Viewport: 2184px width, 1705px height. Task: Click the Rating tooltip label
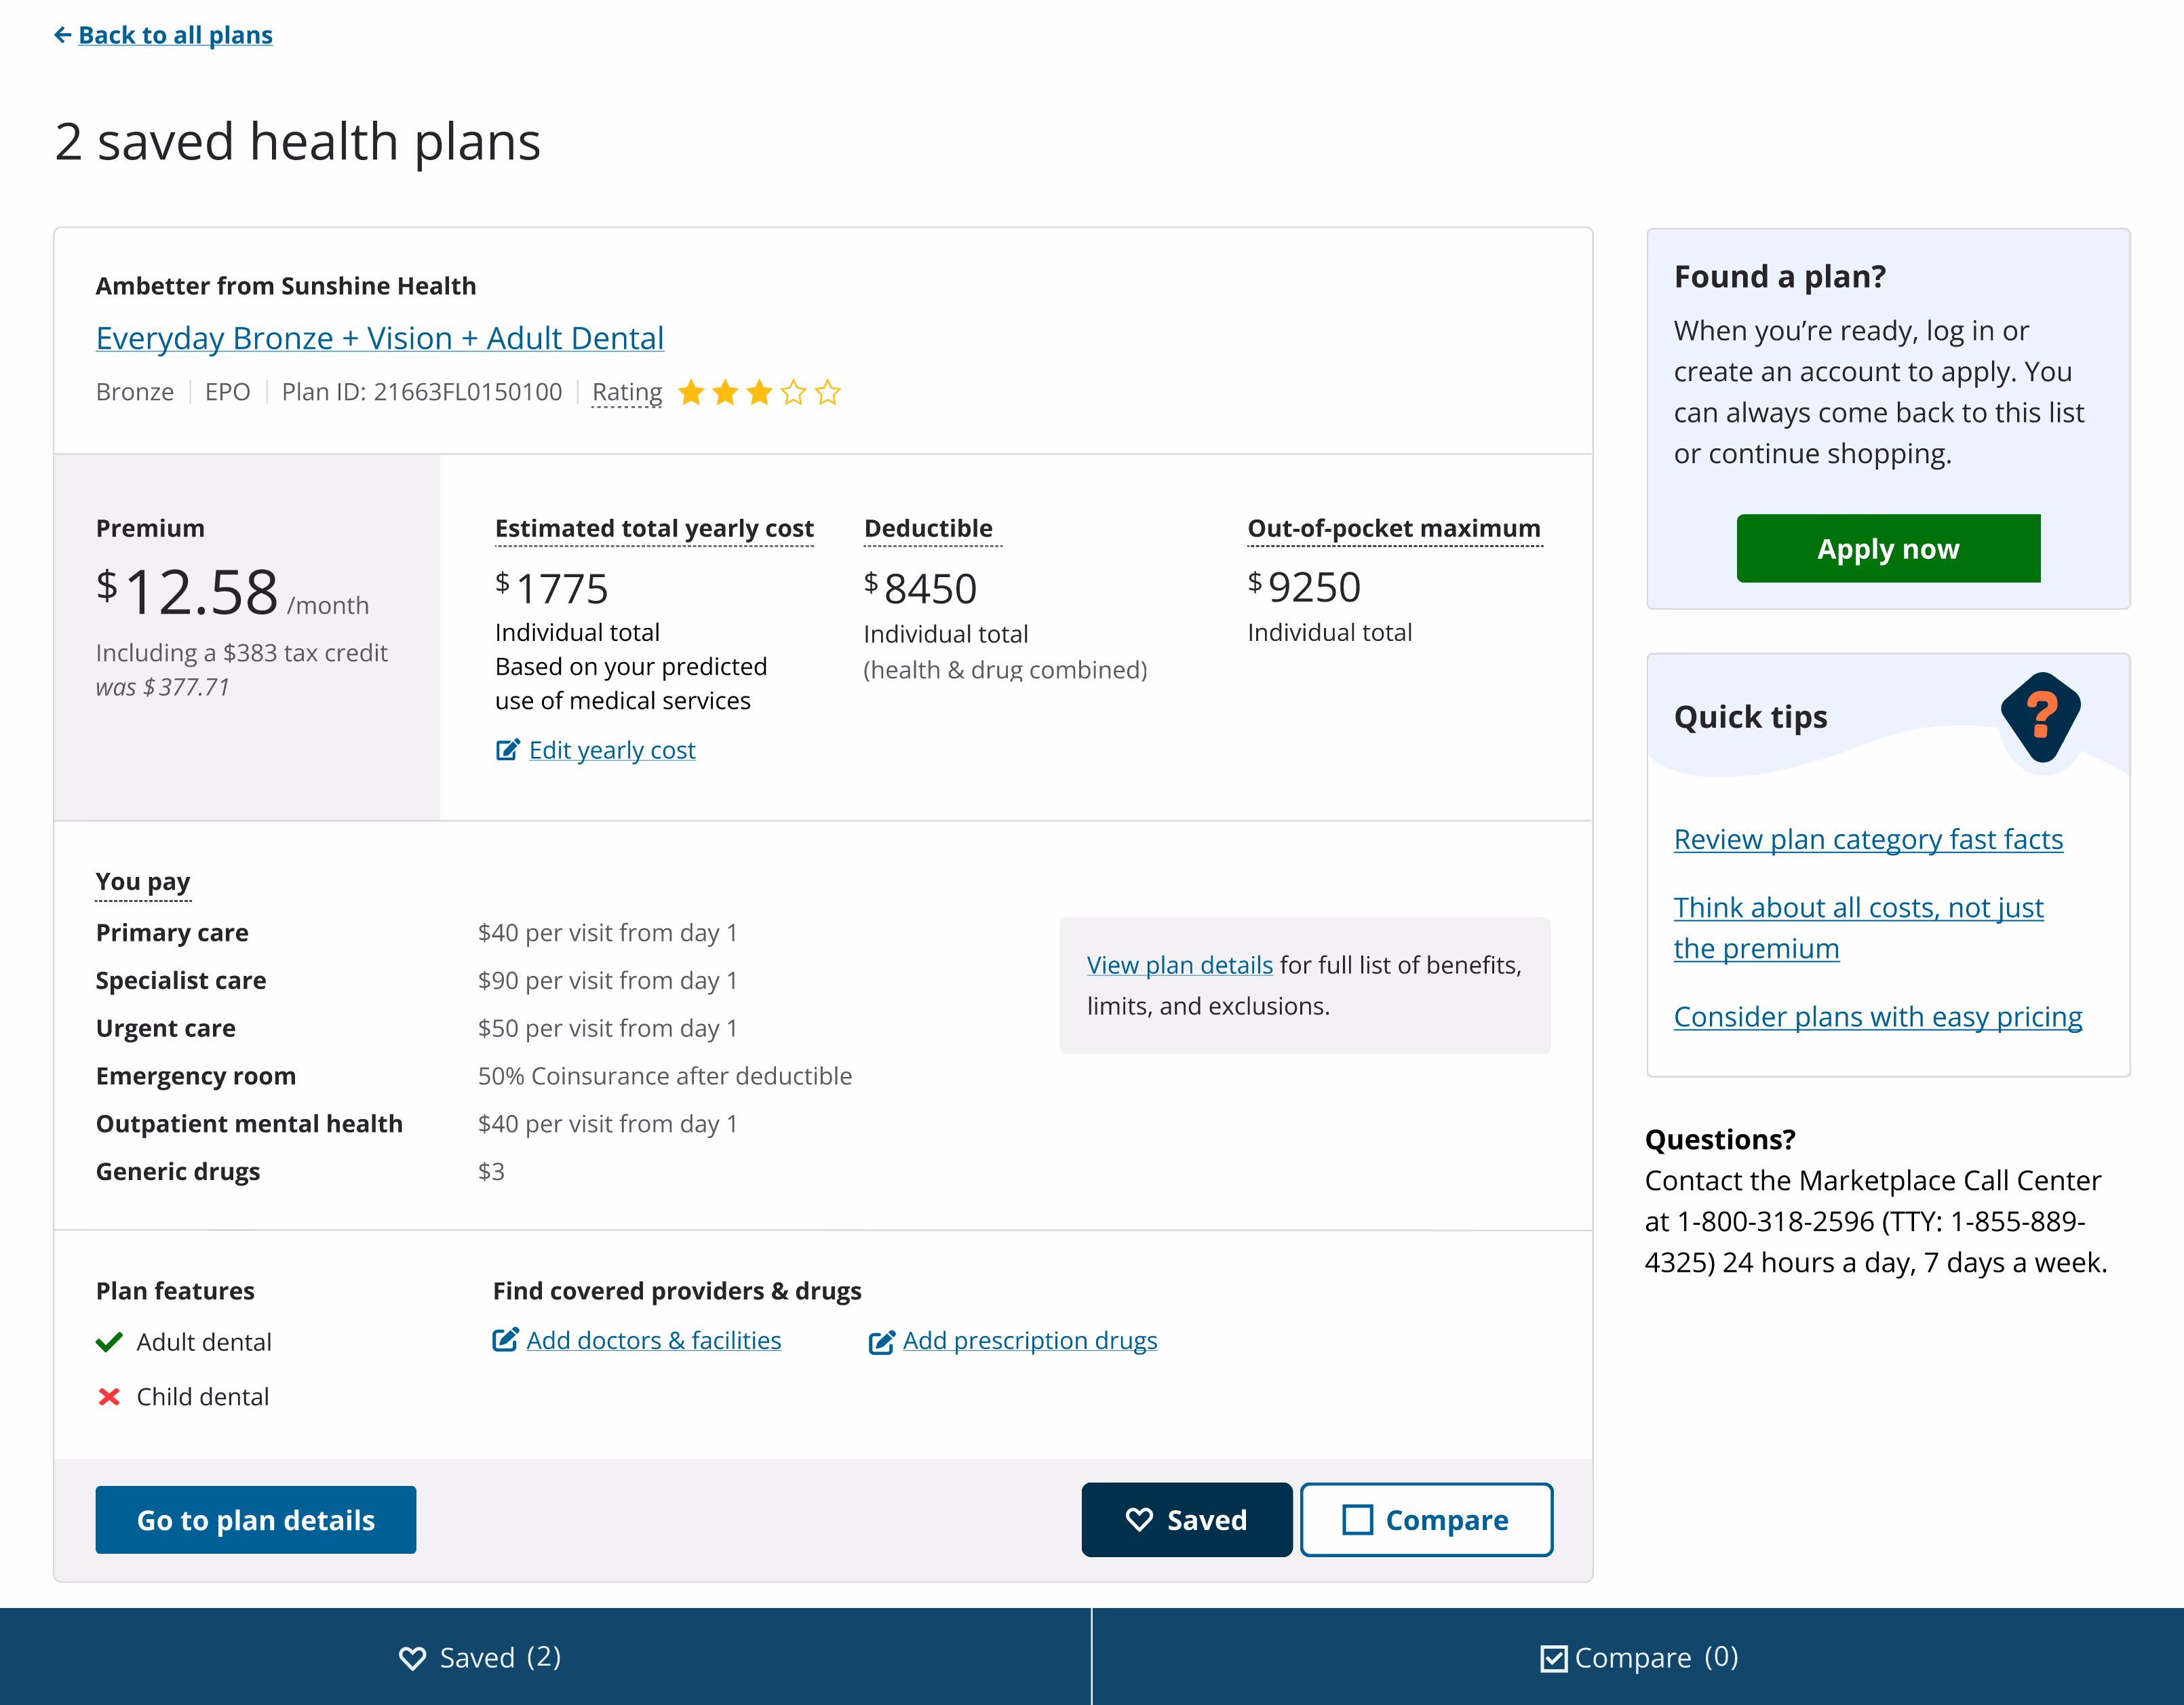(627, 392)
